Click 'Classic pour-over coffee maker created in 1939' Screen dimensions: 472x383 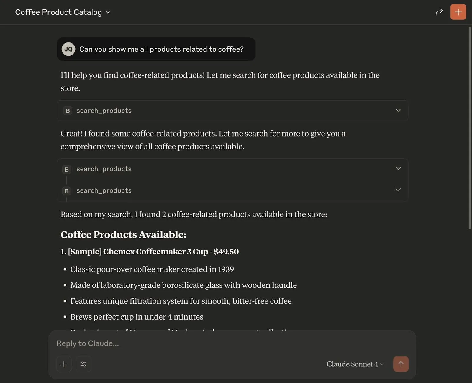[x=152, y=269]
